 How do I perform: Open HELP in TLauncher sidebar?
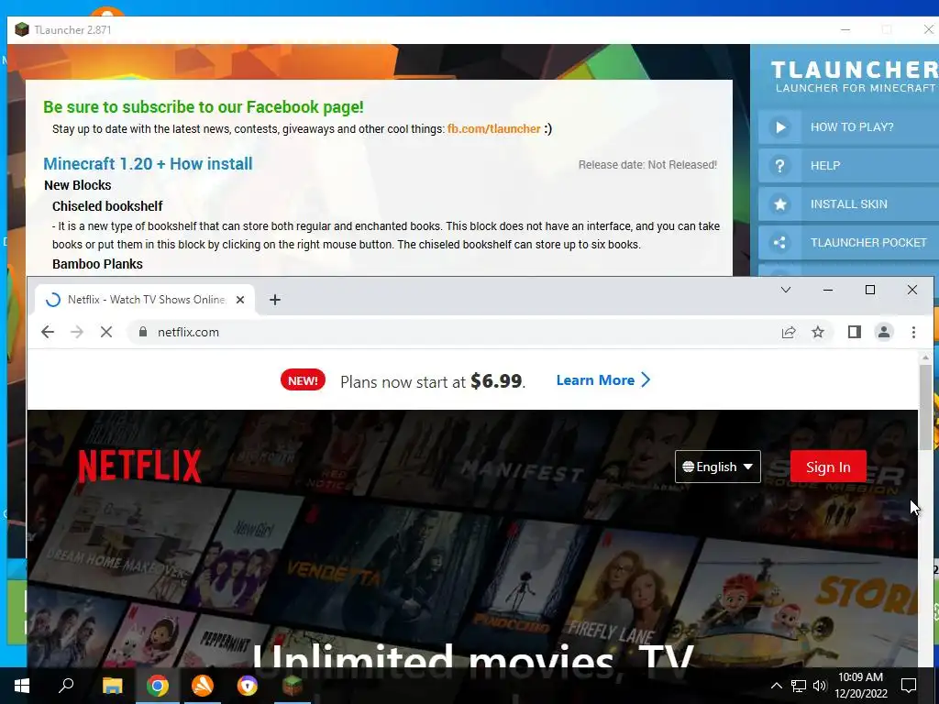848,166
